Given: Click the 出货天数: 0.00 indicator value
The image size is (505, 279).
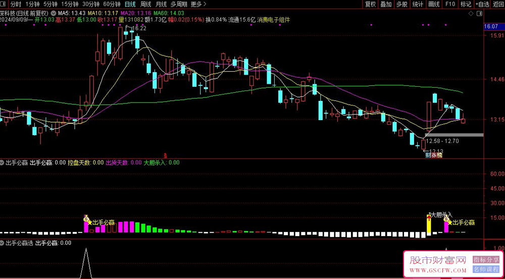Looking at the screenshot, I should [x=124, y=163].
